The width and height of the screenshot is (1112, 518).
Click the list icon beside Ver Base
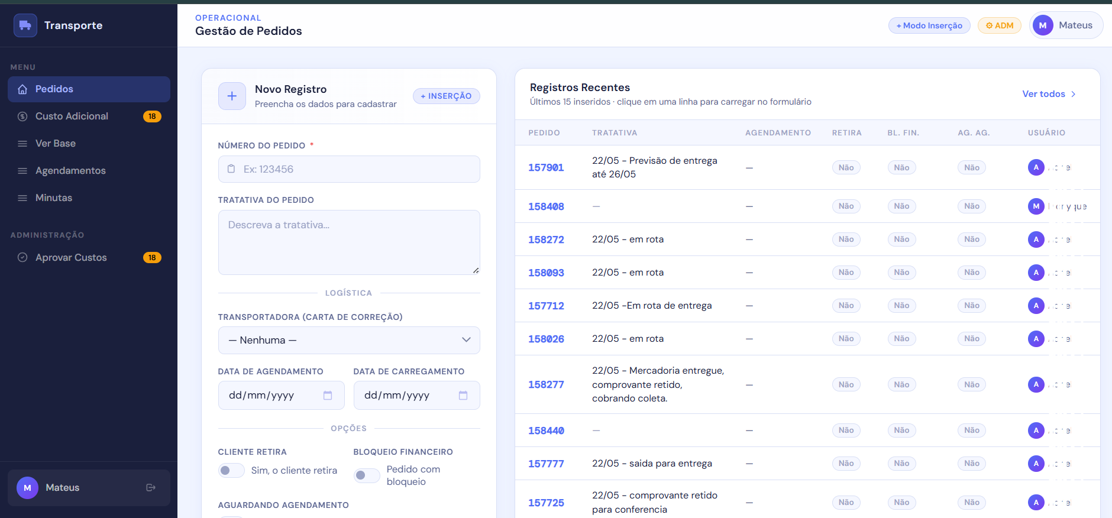click(x=22, y=144)
